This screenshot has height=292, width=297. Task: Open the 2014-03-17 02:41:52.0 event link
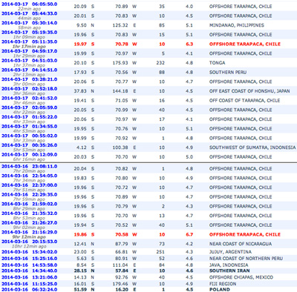(30, 98)
